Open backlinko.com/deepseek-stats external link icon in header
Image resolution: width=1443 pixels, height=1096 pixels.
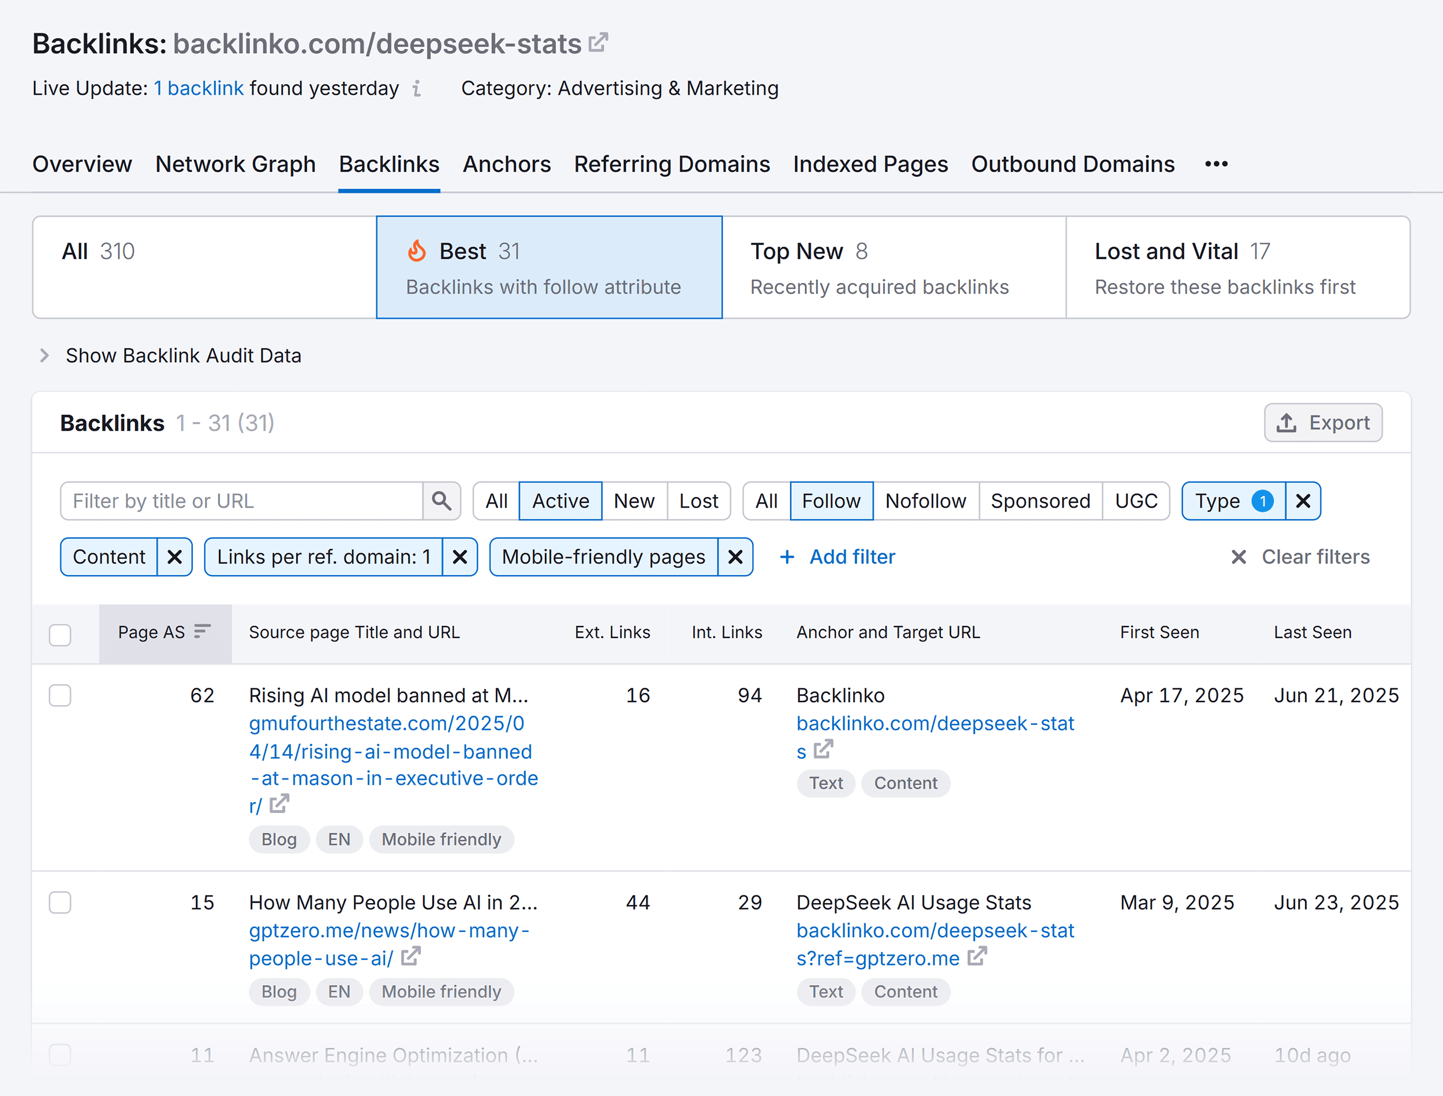tap(598, 43)
